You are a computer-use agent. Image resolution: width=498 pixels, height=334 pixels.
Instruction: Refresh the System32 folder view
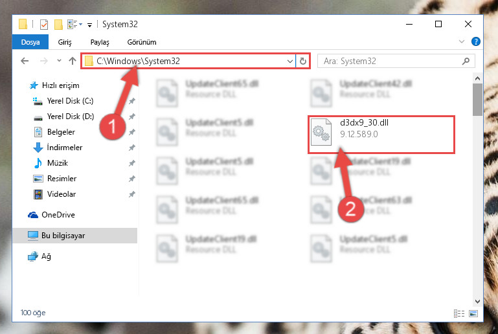[303, 61]
